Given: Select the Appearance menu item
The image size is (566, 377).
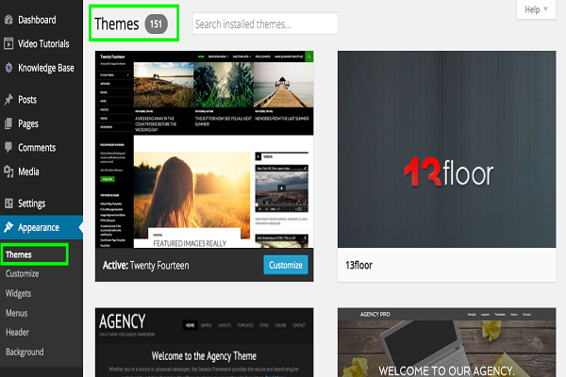Looking at the screenshot, I should click(x=42, y=227).
